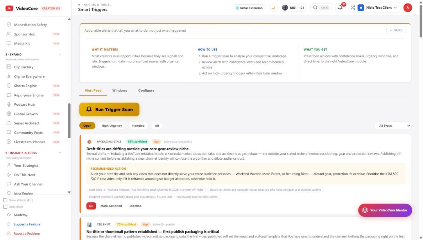Click the VideoCore YouTube logo icon

(x=9, y=8)
